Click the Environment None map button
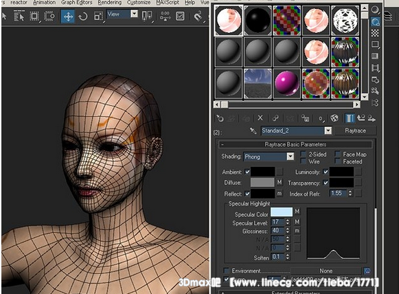The image size is (399, 294). pos(326,271)
